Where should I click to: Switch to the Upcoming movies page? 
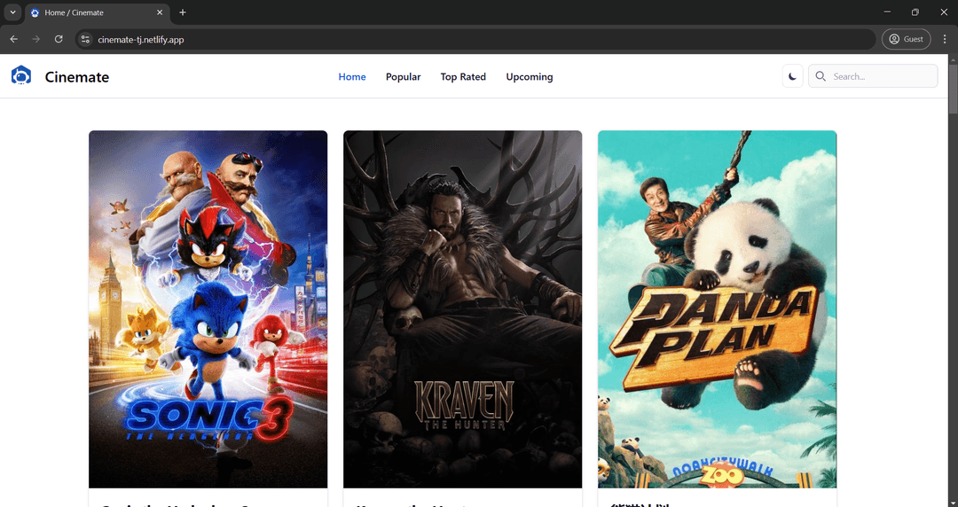coord(529,77)
